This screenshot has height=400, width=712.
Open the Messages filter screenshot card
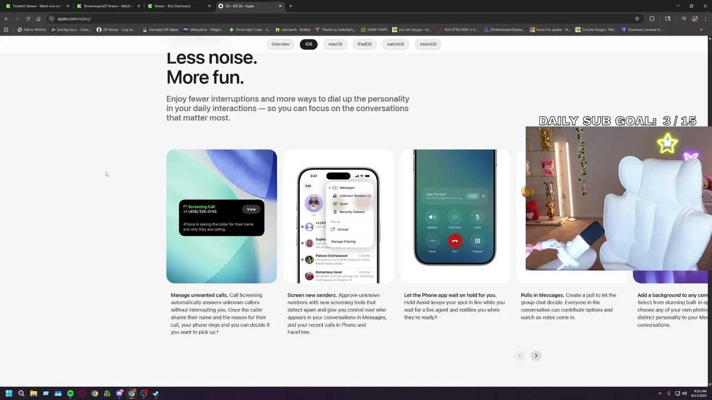tap(338, 216)
